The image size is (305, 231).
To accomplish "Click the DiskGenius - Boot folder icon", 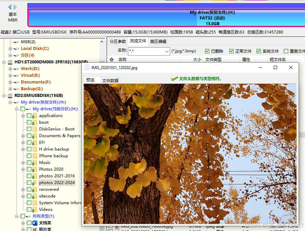I will (35, 129).
